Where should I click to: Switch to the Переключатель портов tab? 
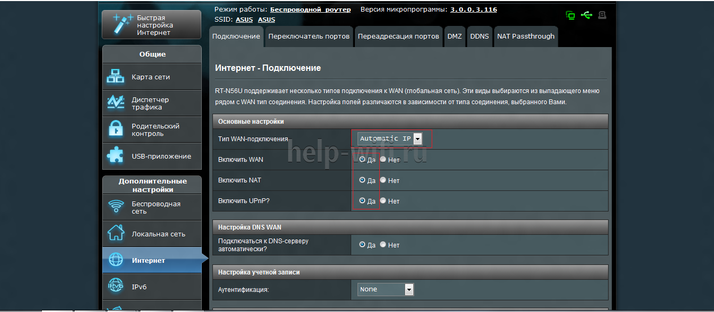(309, 36)
